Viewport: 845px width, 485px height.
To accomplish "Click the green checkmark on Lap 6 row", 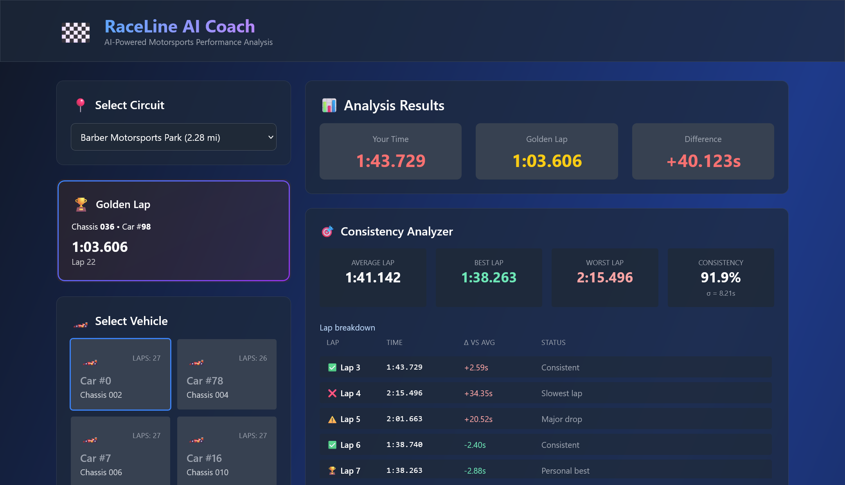I will tap(332, 445).
